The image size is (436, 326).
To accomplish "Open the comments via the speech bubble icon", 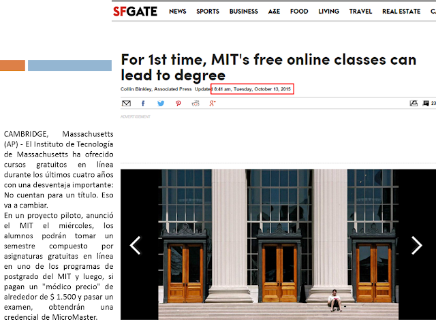I will (426, 103).
